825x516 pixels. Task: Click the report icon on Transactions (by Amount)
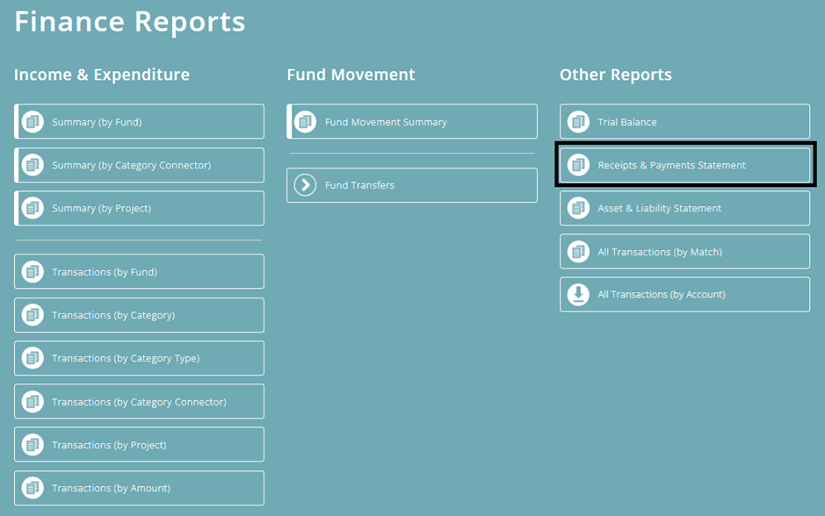pyautogui.click(x=33, y=488)
